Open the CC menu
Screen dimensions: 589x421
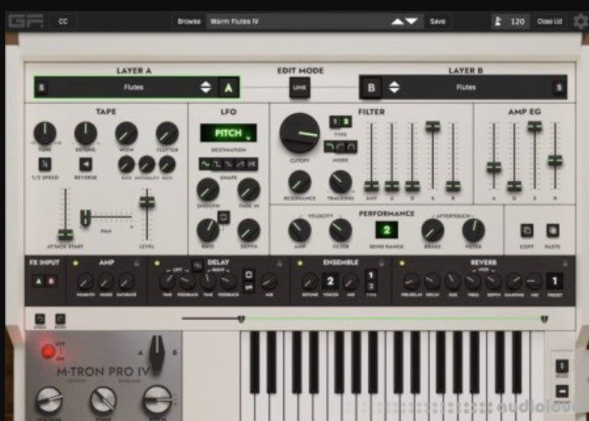pyautogui.click(x=63, y=22)
